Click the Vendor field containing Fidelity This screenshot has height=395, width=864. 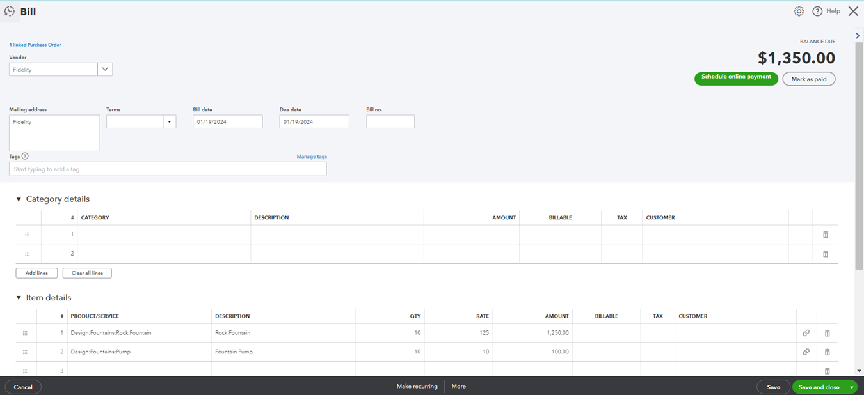[x=53, y=69]
